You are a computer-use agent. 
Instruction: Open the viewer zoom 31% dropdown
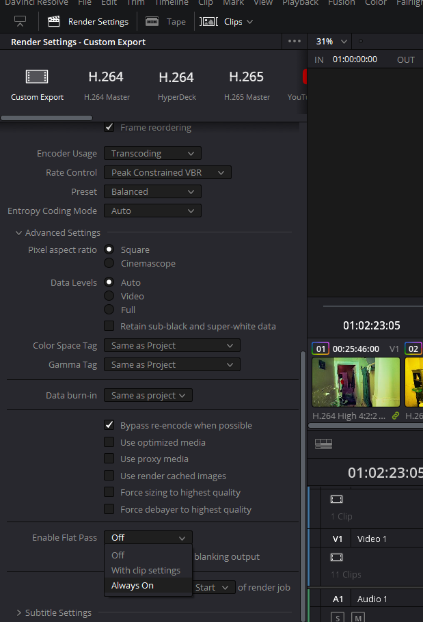pyautogui.click(x=331, y=41)
